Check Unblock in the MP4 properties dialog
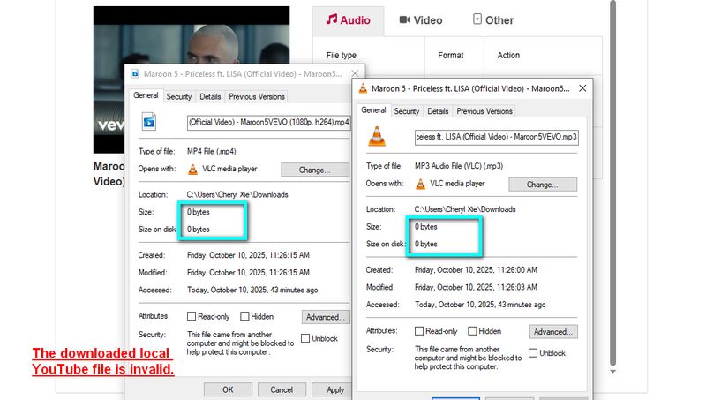This screenshot has height=400, width=706. point(306,338)
